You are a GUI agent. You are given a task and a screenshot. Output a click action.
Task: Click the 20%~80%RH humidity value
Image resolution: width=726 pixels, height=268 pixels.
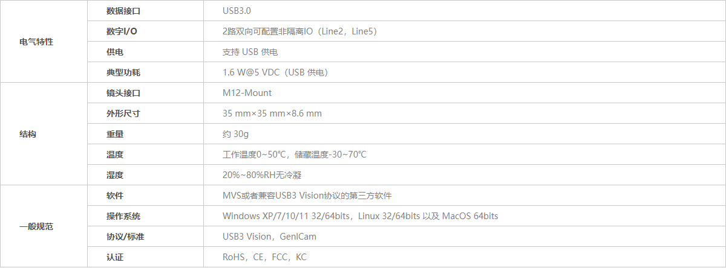pyautogui.click(x=262, y=175)
